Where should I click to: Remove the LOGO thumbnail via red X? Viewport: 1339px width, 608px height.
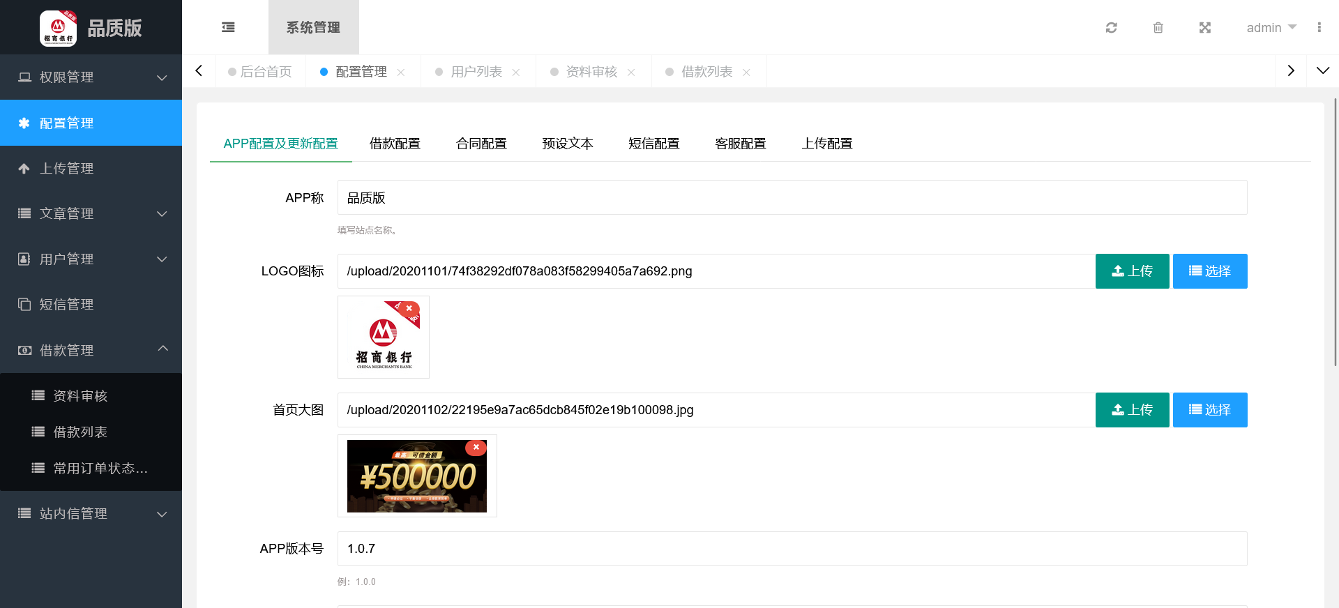(x=409, y=308)
